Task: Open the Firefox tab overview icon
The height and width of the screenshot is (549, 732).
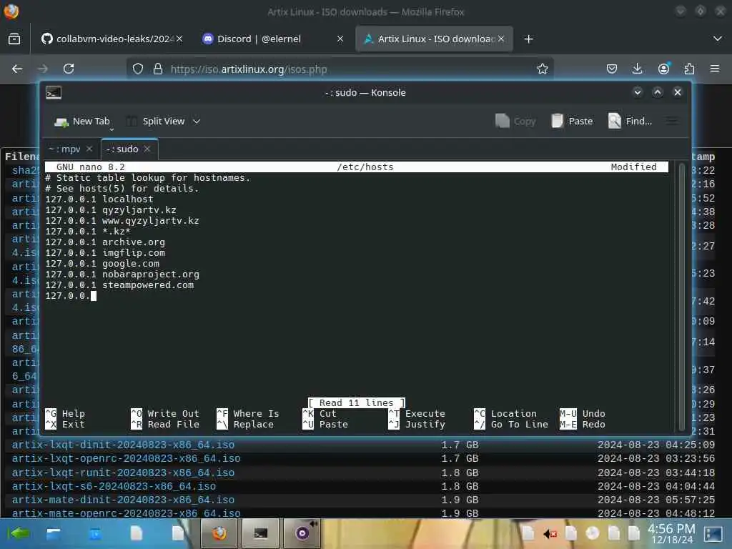Action: 14,39
